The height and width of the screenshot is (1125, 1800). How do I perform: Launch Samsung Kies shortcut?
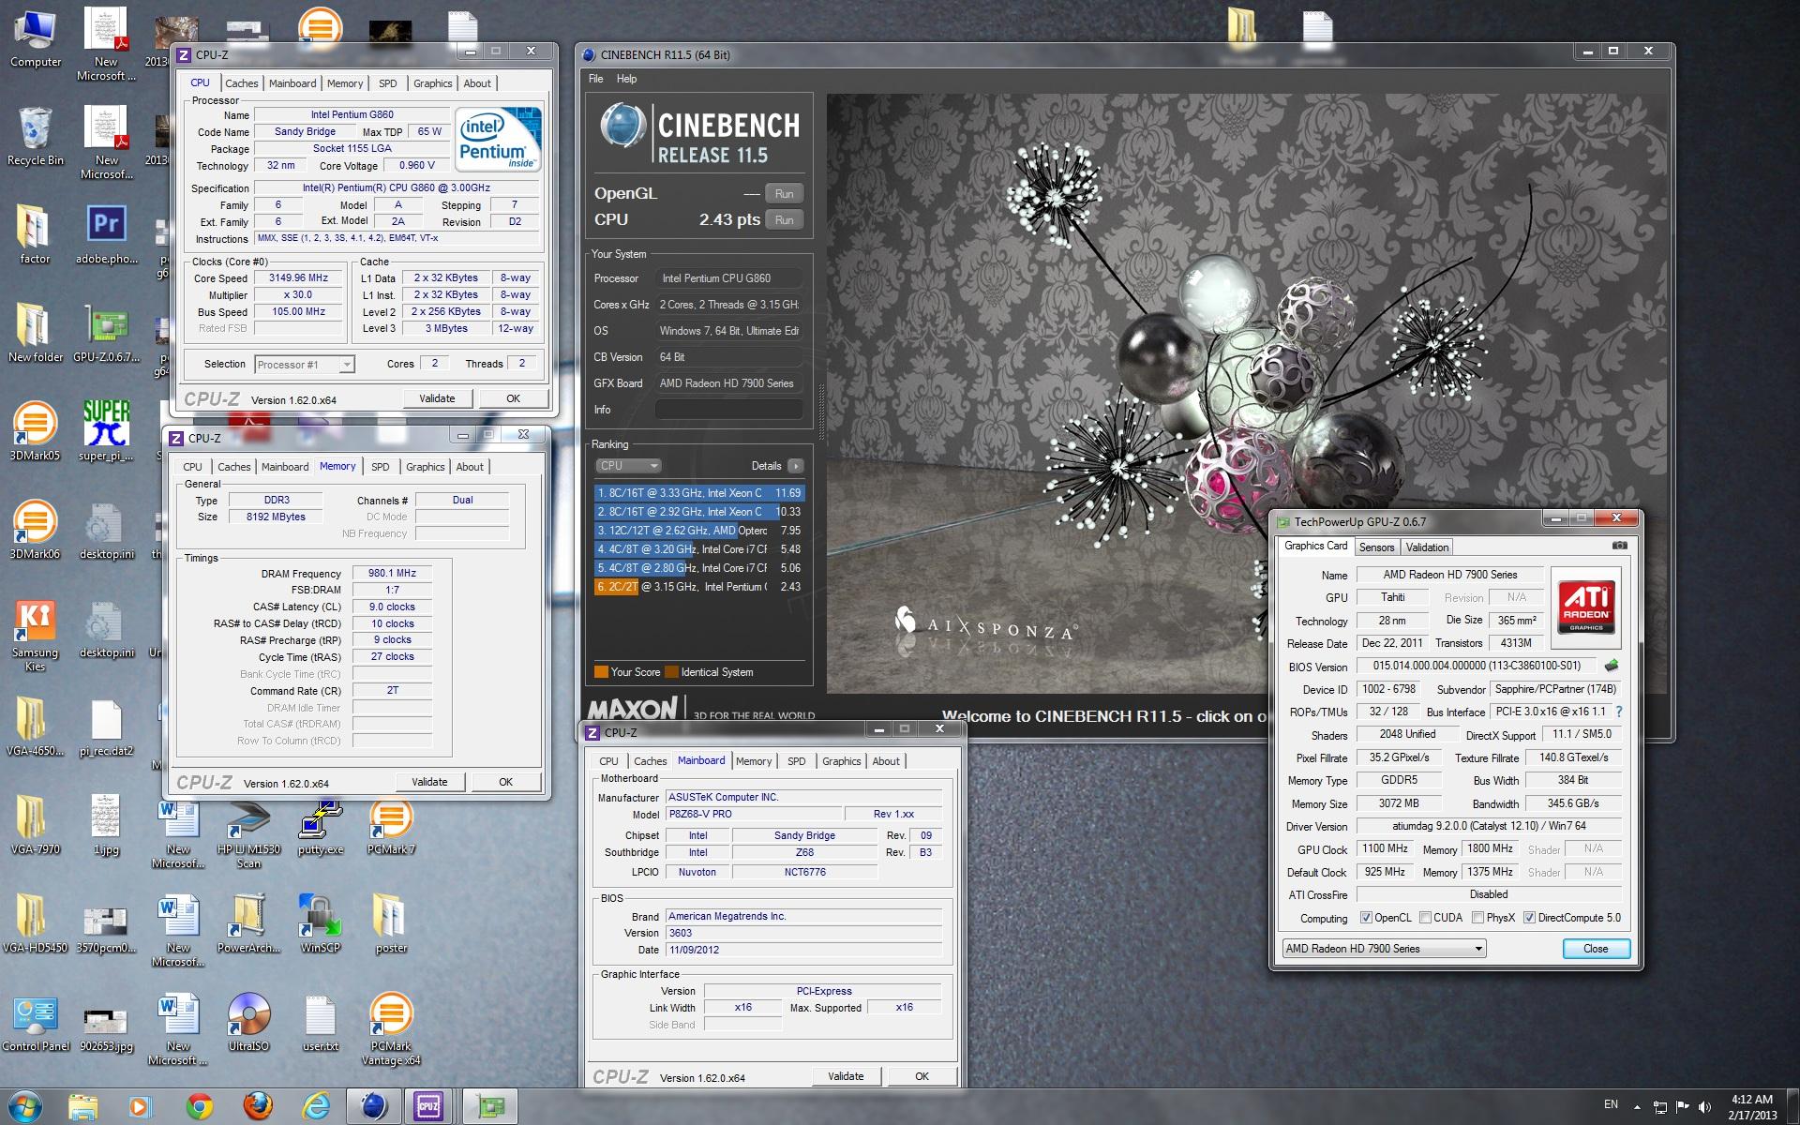coord(35,635)
